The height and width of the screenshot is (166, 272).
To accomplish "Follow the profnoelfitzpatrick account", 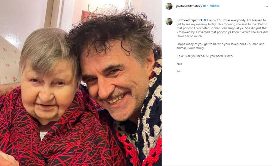I will [x=214, y=6].
